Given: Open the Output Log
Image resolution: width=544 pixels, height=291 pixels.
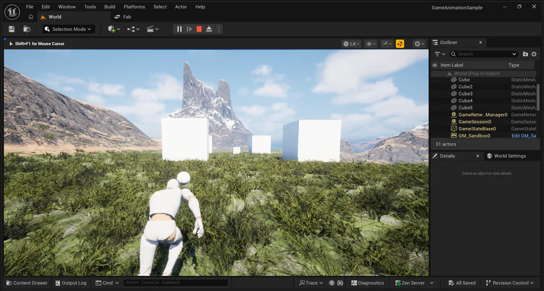Looking at the screenshot, I should (x=71, y=283).
